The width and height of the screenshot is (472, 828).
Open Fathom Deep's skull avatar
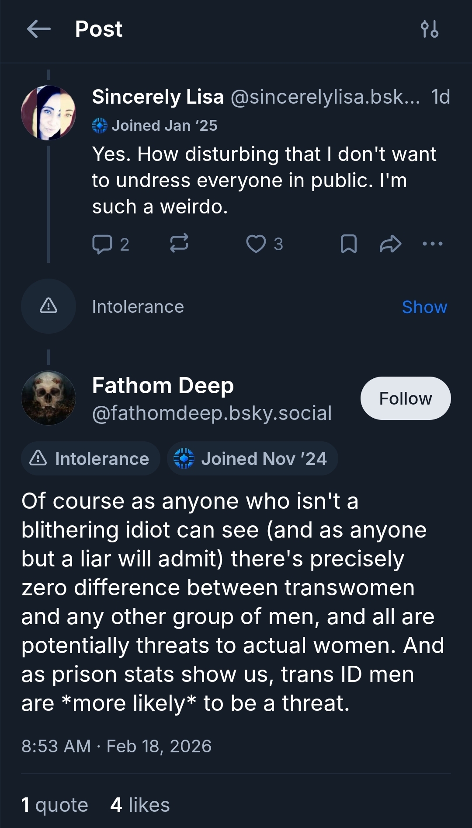pos(49,398)
